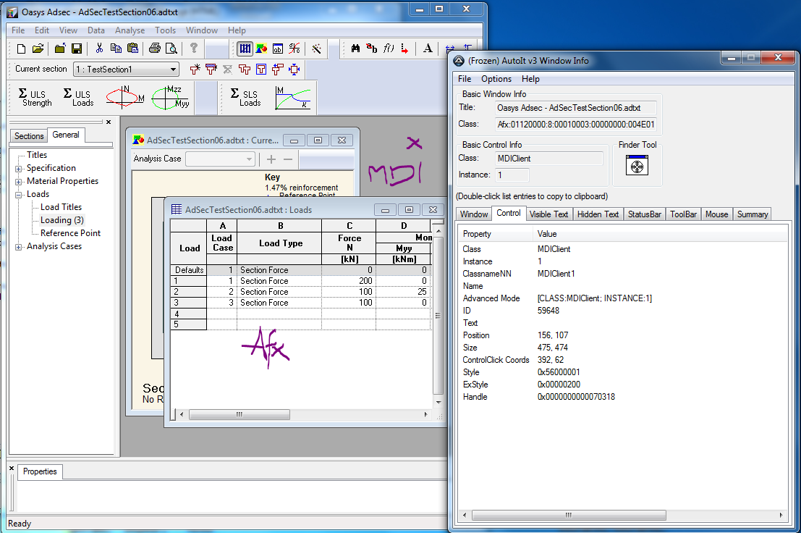Screen dimensions: 801x533
Task: Select the Properties tab at bottom
Action: [x=40, y=471]
